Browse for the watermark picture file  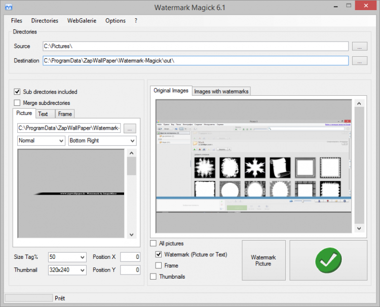click(130, 128)
